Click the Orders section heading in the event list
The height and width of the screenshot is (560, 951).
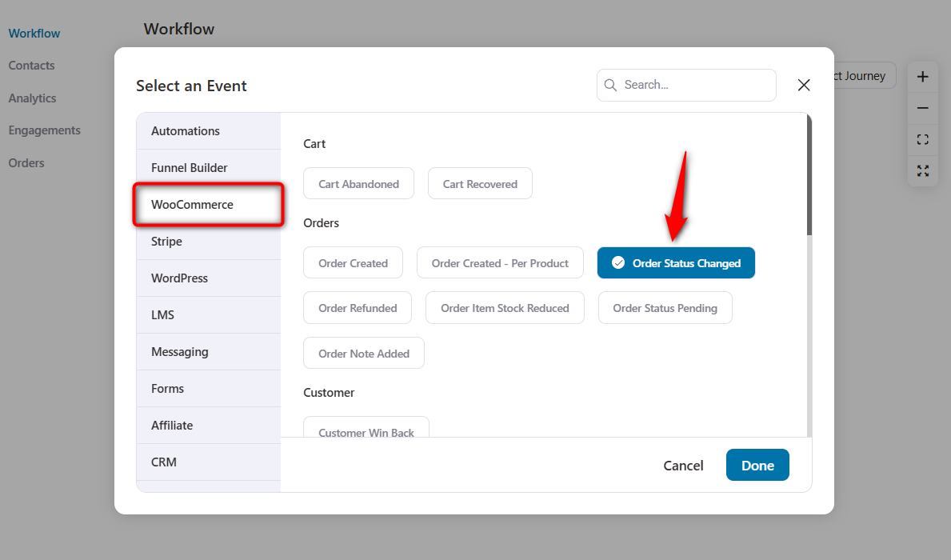[x=321, y=222]
